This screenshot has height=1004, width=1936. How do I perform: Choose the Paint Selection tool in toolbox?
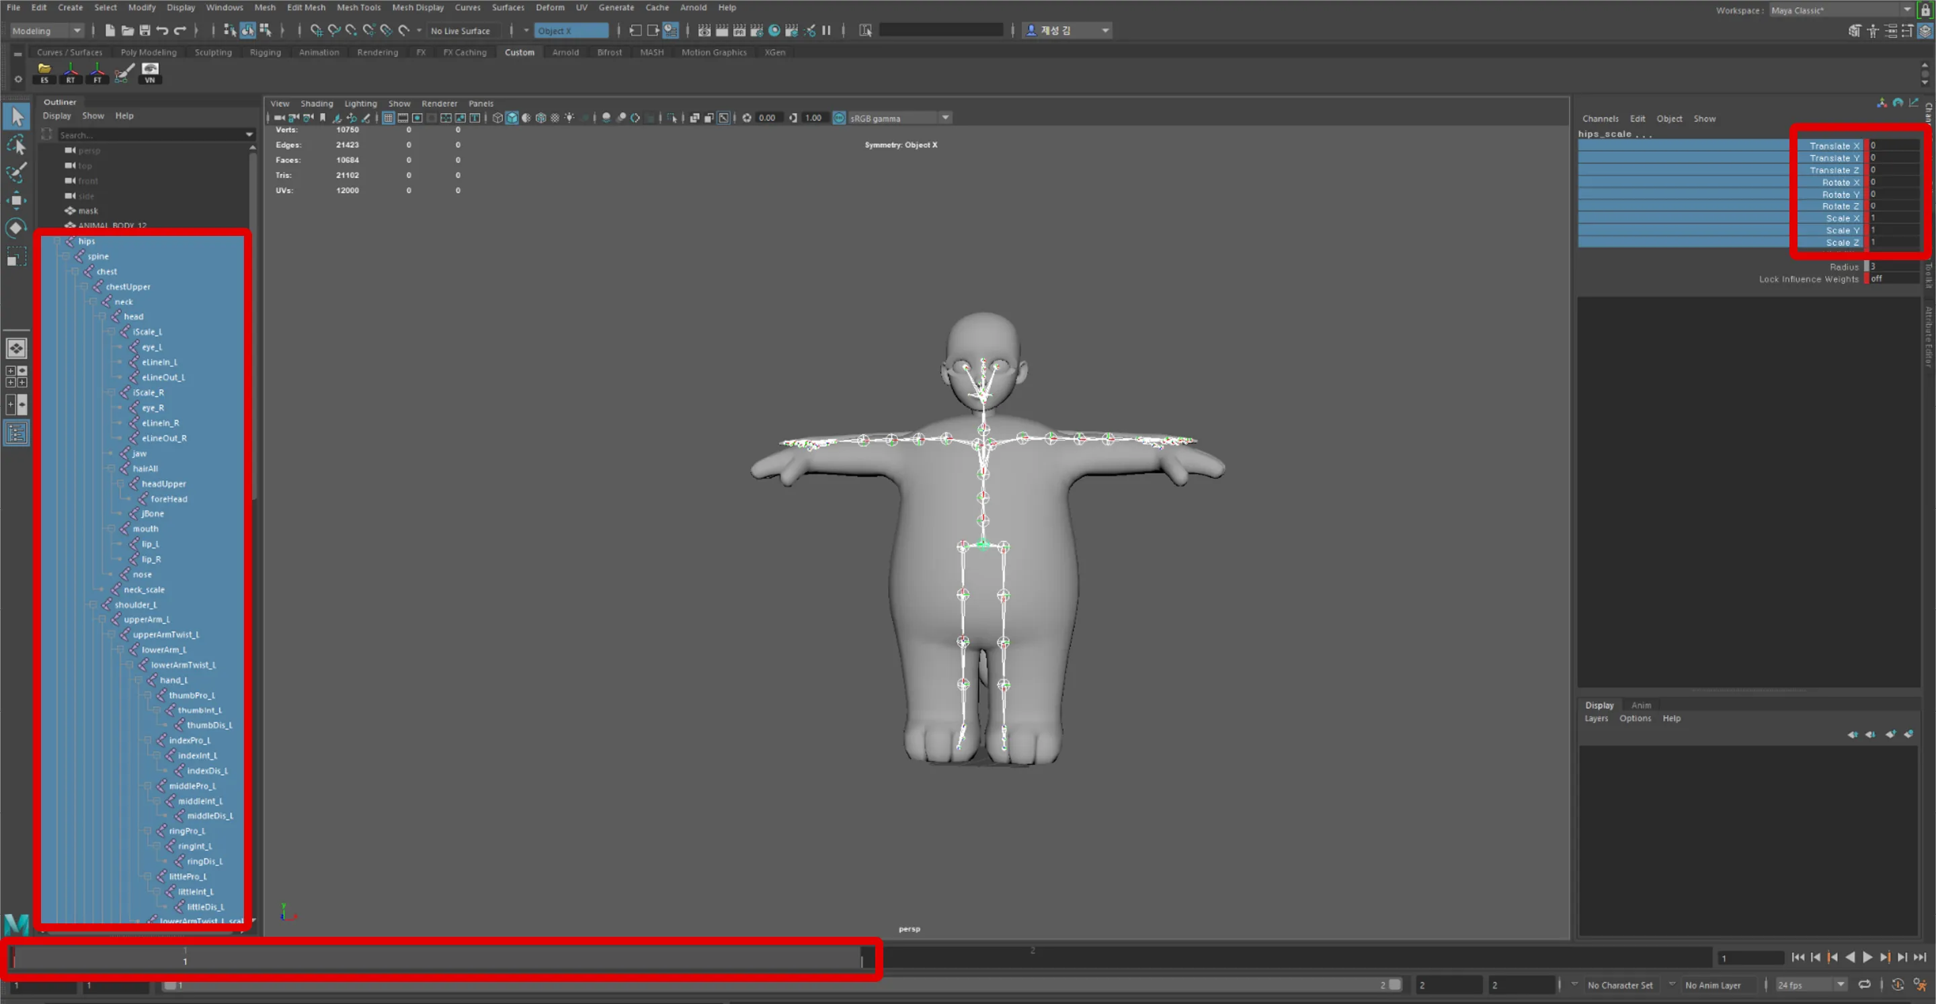coord(17,172)
